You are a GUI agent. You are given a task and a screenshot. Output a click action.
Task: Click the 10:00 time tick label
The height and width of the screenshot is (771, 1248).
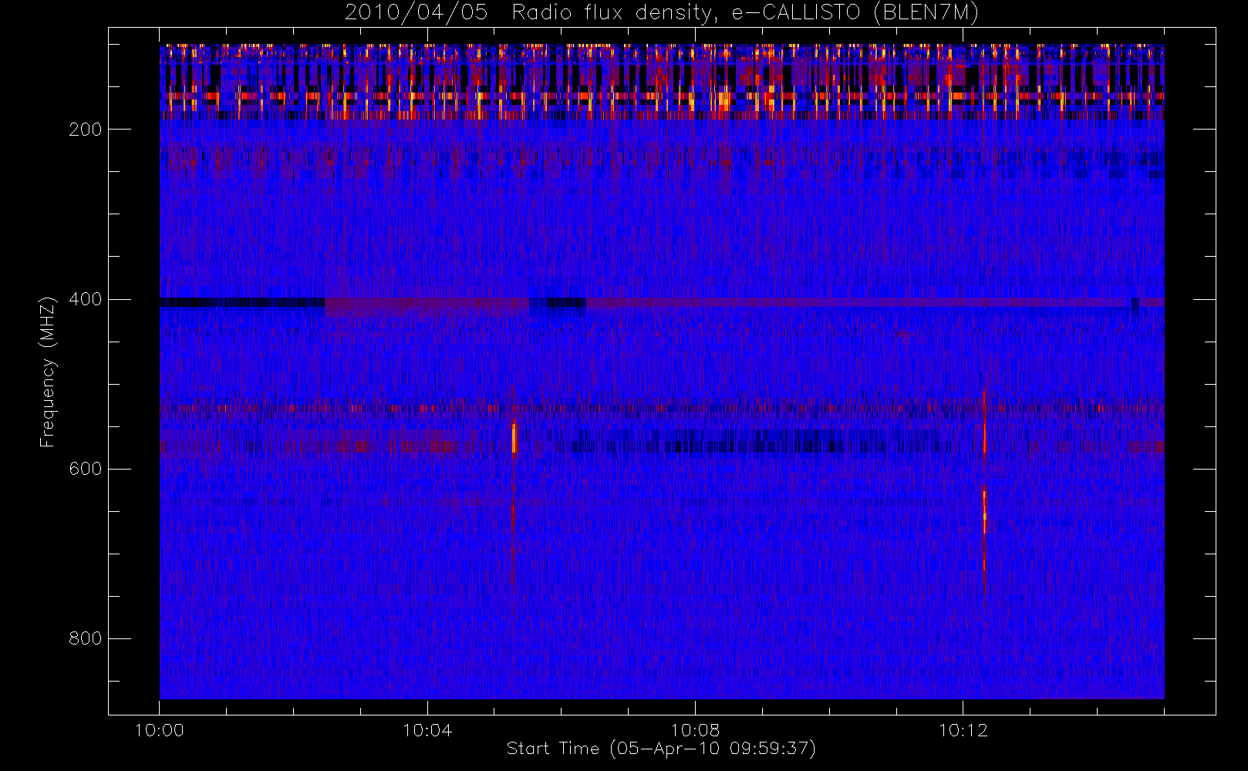tap(160, 730)
